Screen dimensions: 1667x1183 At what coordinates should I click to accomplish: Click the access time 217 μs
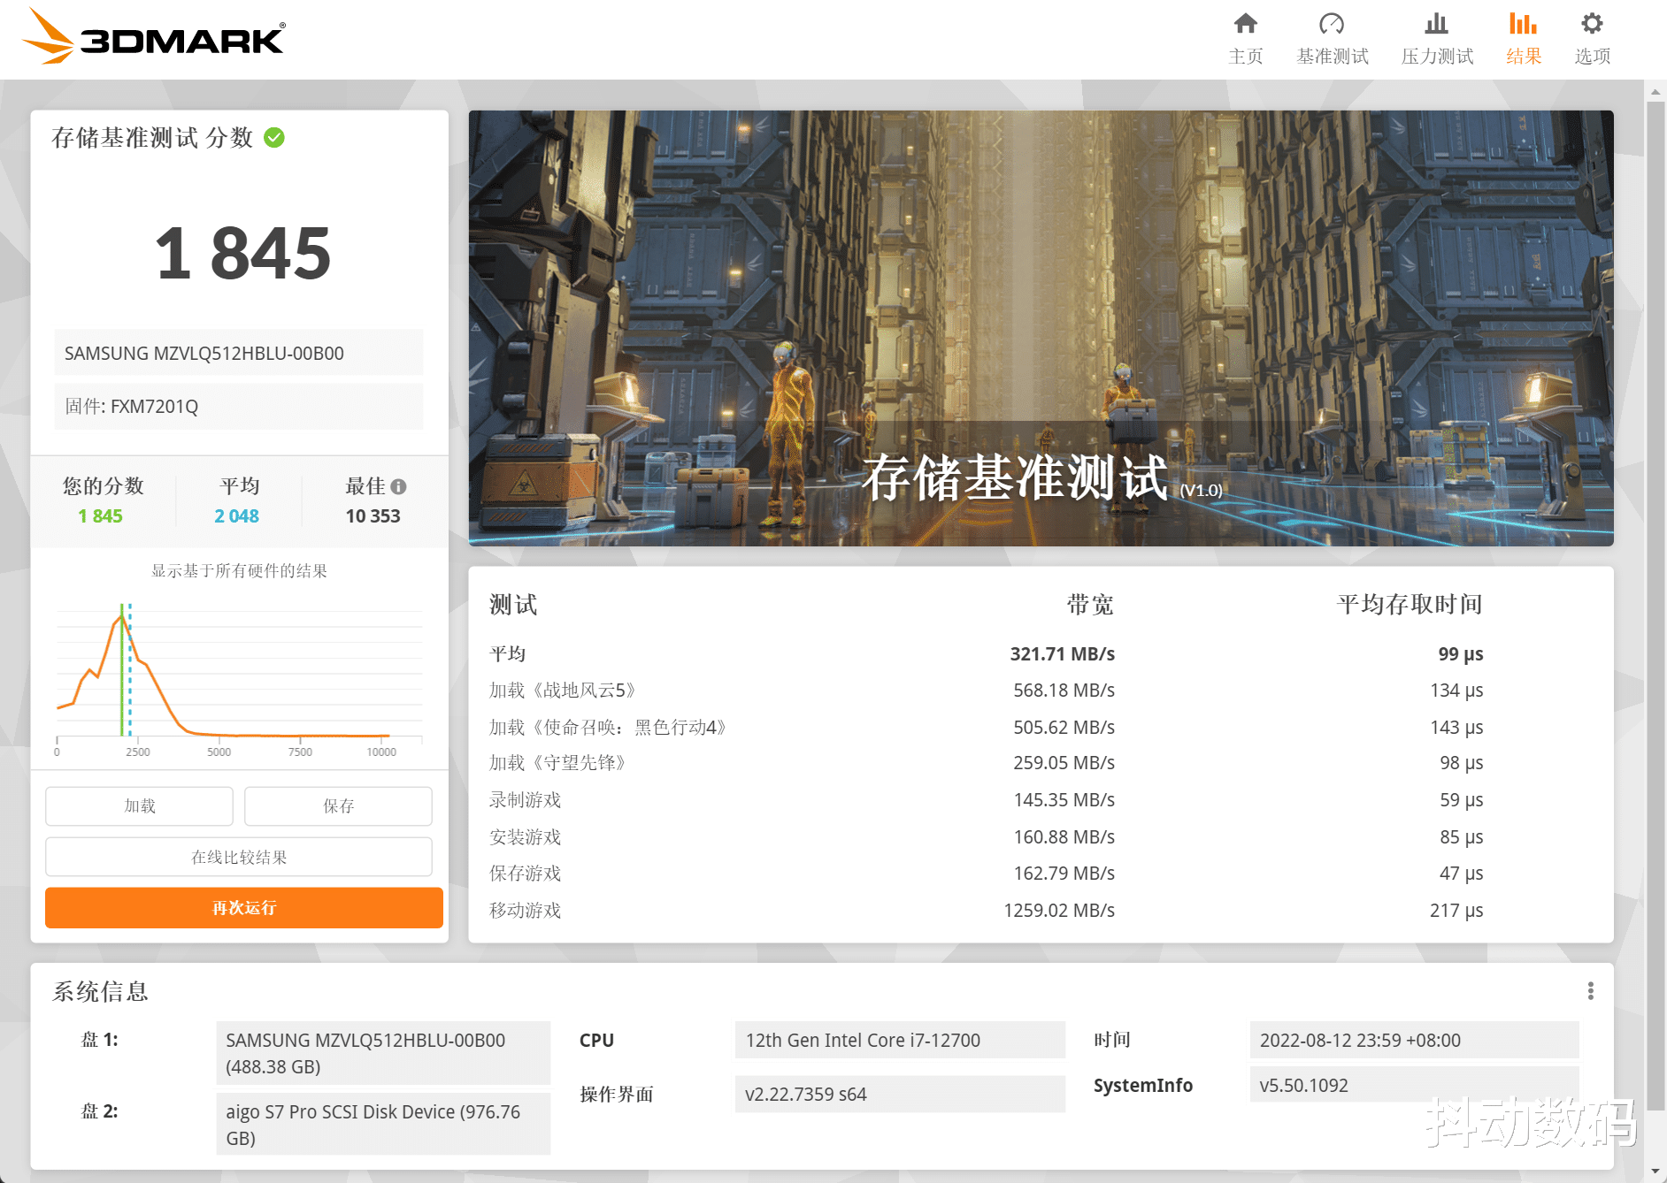click(1456, 911)
